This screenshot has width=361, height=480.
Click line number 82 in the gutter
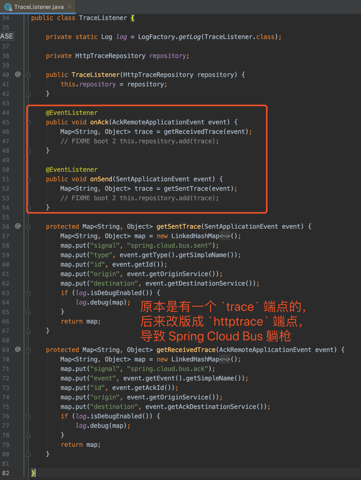coord(6,473)
